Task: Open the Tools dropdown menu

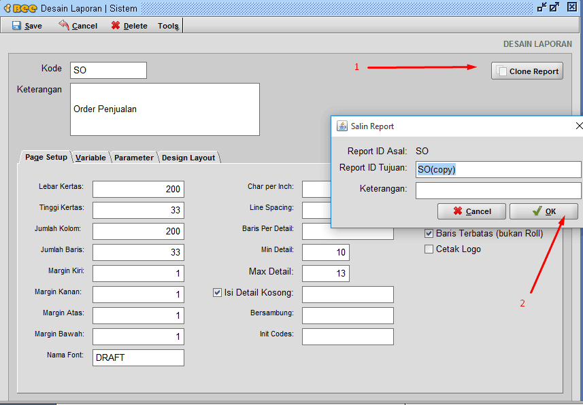Action: pyautogui.click(x=168, y=26)
